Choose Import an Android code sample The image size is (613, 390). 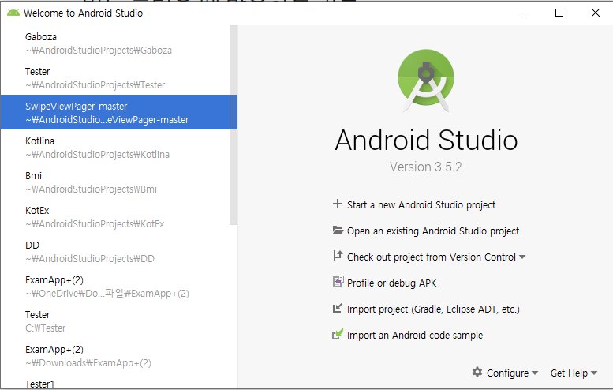coord(415,336)
